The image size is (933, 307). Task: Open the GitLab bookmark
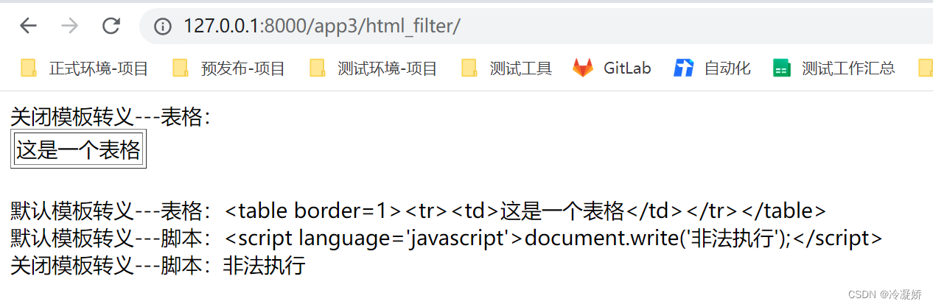[612, 68]
